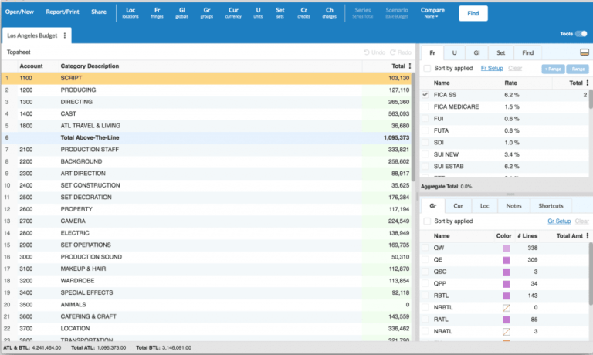Switch to the Notes tab

tap(513, 206)
